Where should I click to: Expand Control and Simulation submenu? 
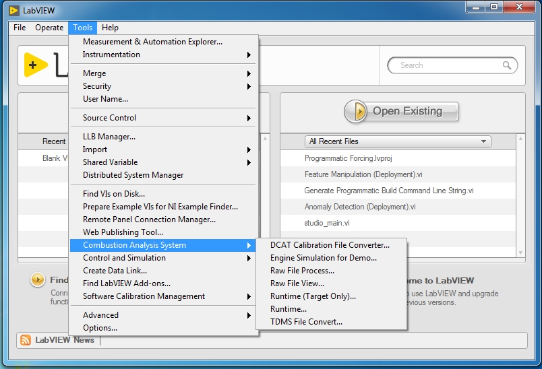[x=163, y=258]
